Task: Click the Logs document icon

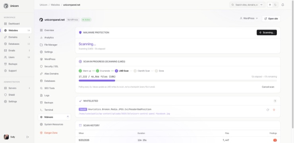Action: [41, 95]
